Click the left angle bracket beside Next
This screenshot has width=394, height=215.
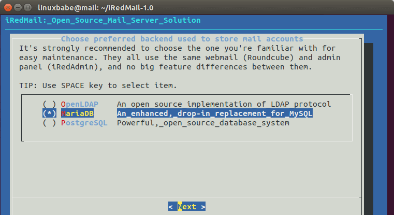pos(171,207)
